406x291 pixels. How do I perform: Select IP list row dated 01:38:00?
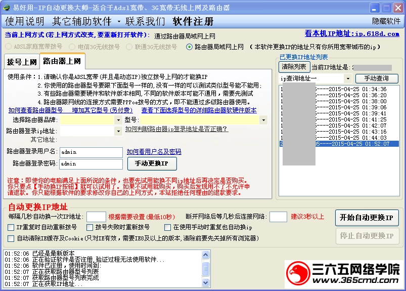(339, 101)
